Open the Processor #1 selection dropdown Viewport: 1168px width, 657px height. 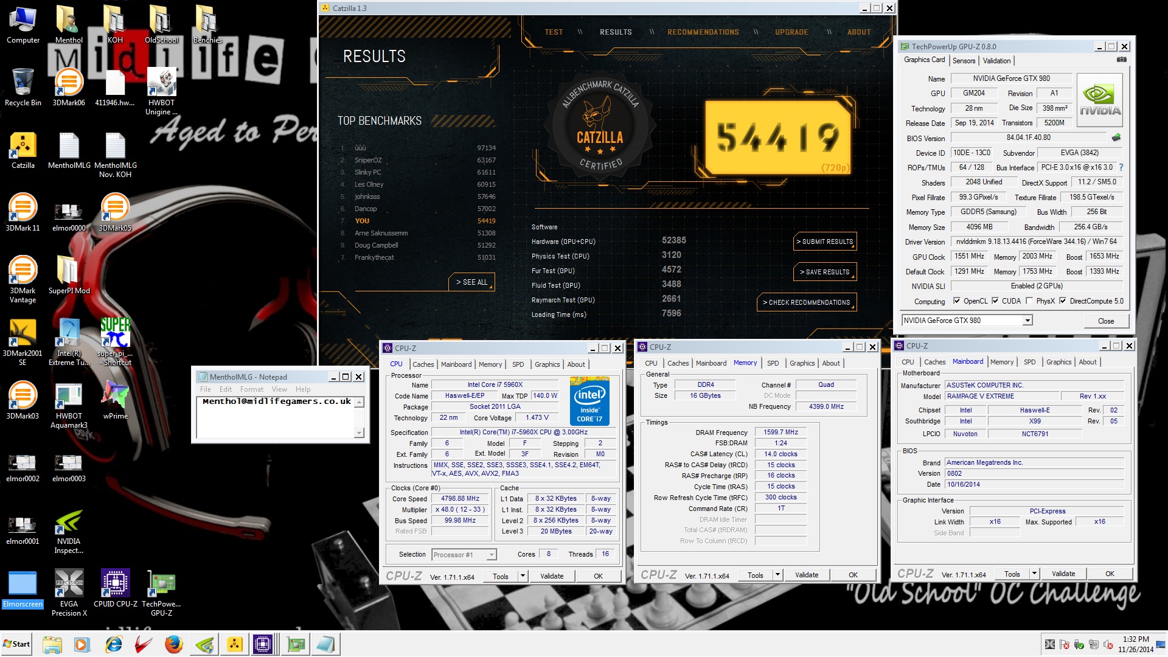click(x=492, y=555)
